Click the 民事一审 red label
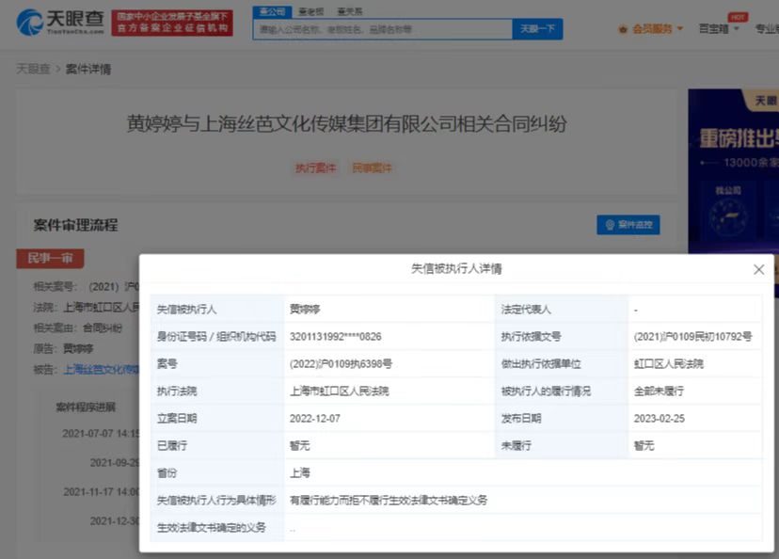The width and height of the screenshot is (779, 559). (x=50, y=258)
